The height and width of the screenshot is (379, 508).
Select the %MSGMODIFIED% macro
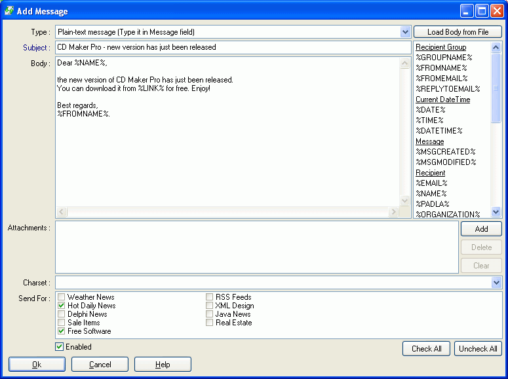point(446,162)
